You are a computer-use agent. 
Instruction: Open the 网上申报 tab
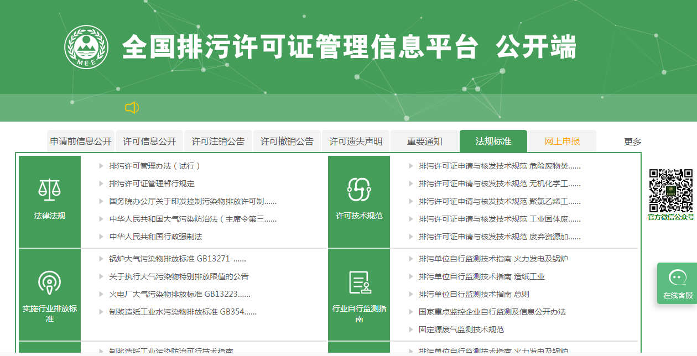click(x=562, y=141)
